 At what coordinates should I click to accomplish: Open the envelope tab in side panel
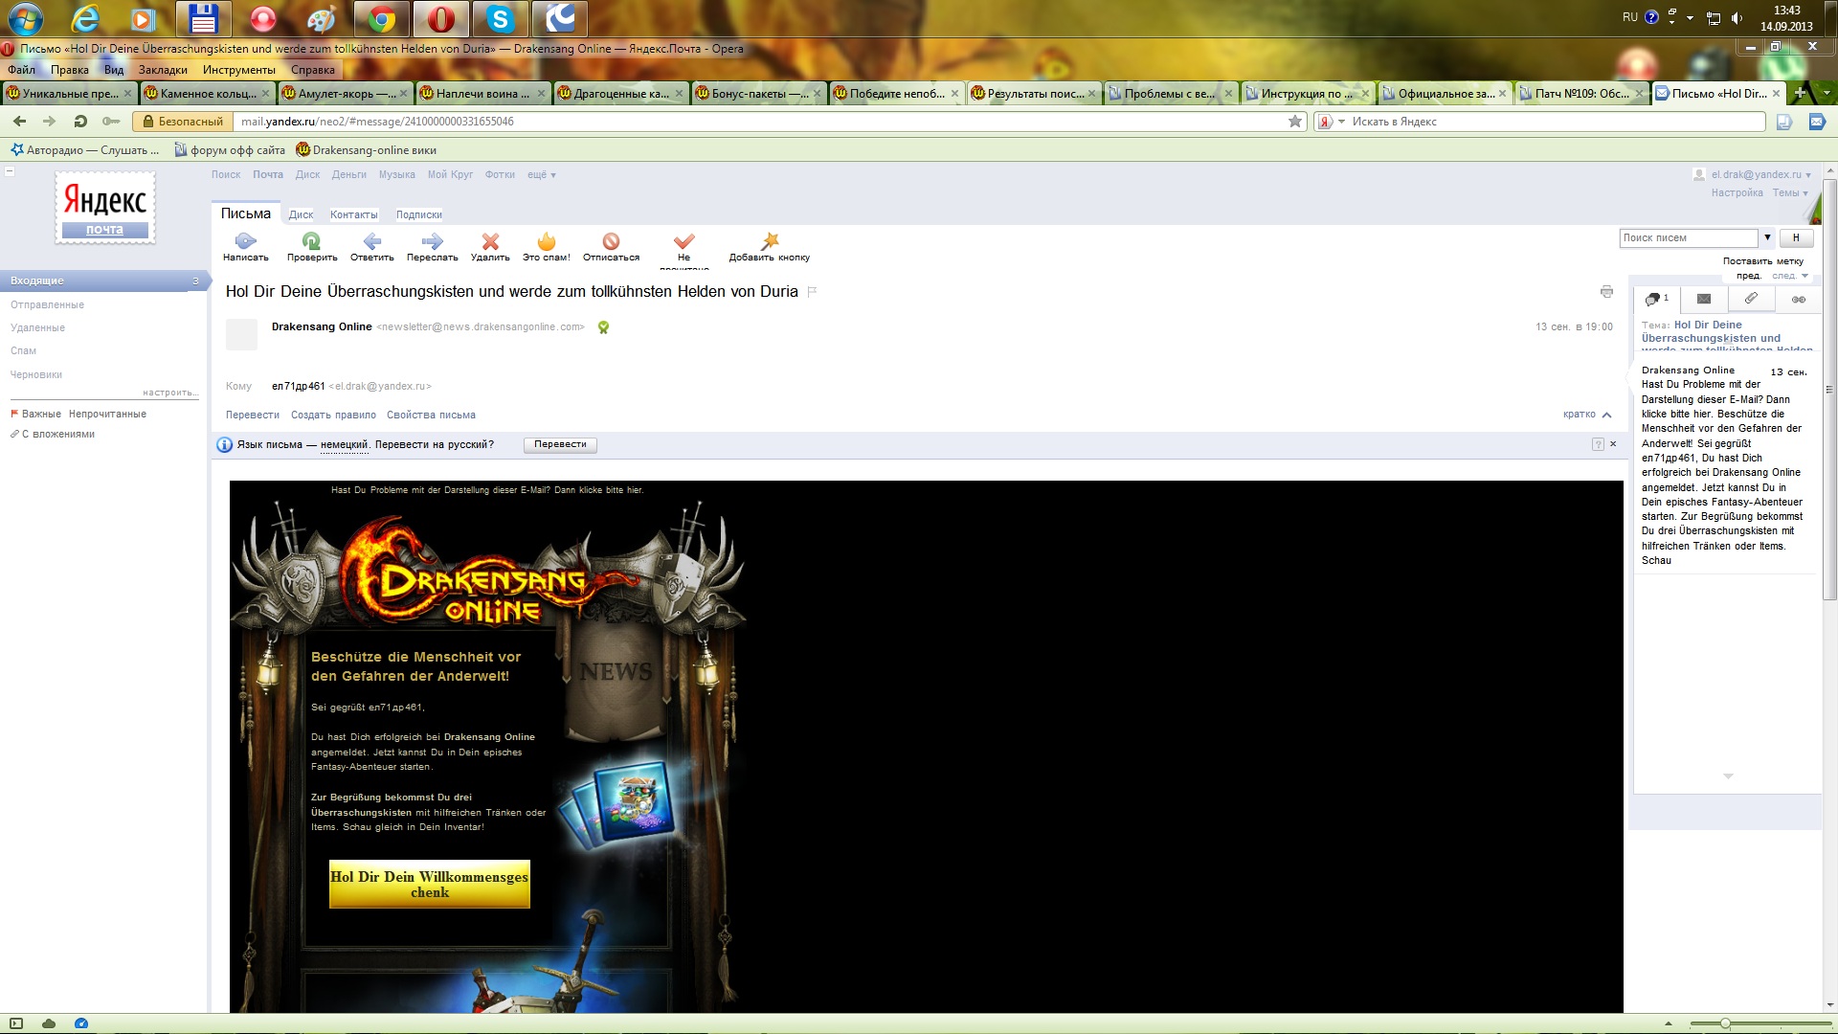click(x=1704, y=299)
